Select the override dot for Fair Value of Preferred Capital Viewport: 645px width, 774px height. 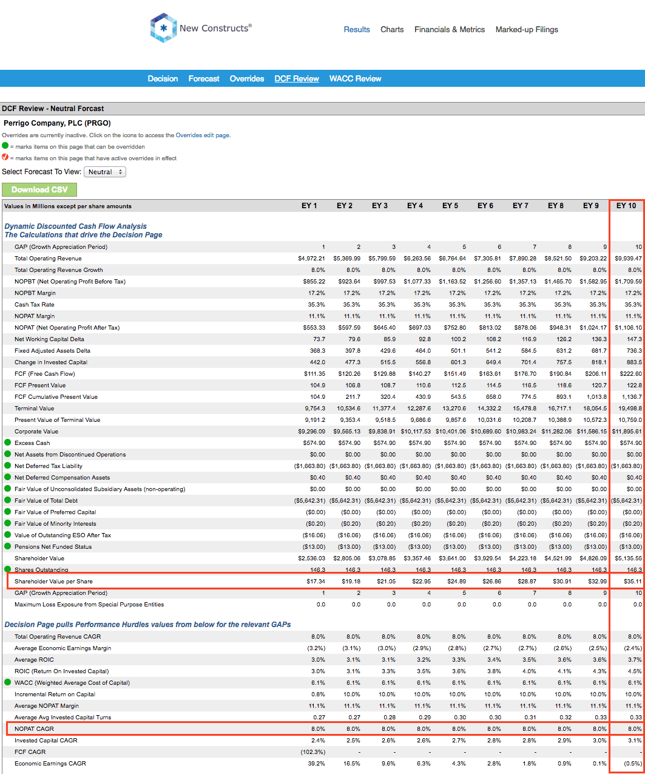(x=7, y=512)
